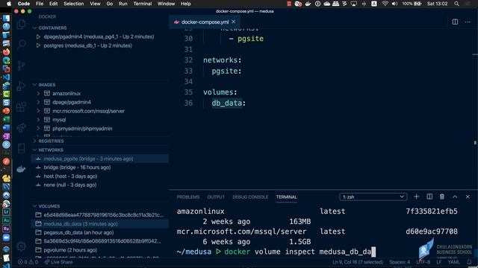Open the Explorer view in activity bar
Viewport: 478px width, 268px height.
click(x=21, y=25)
